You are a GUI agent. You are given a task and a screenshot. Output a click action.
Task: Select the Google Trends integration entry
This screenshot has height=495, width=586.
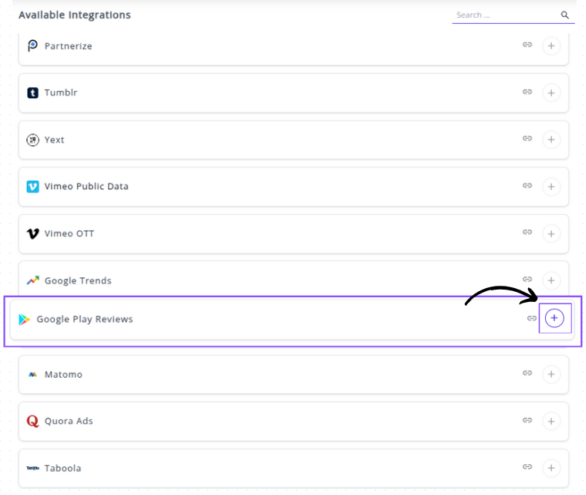click(x=78, y=280)
